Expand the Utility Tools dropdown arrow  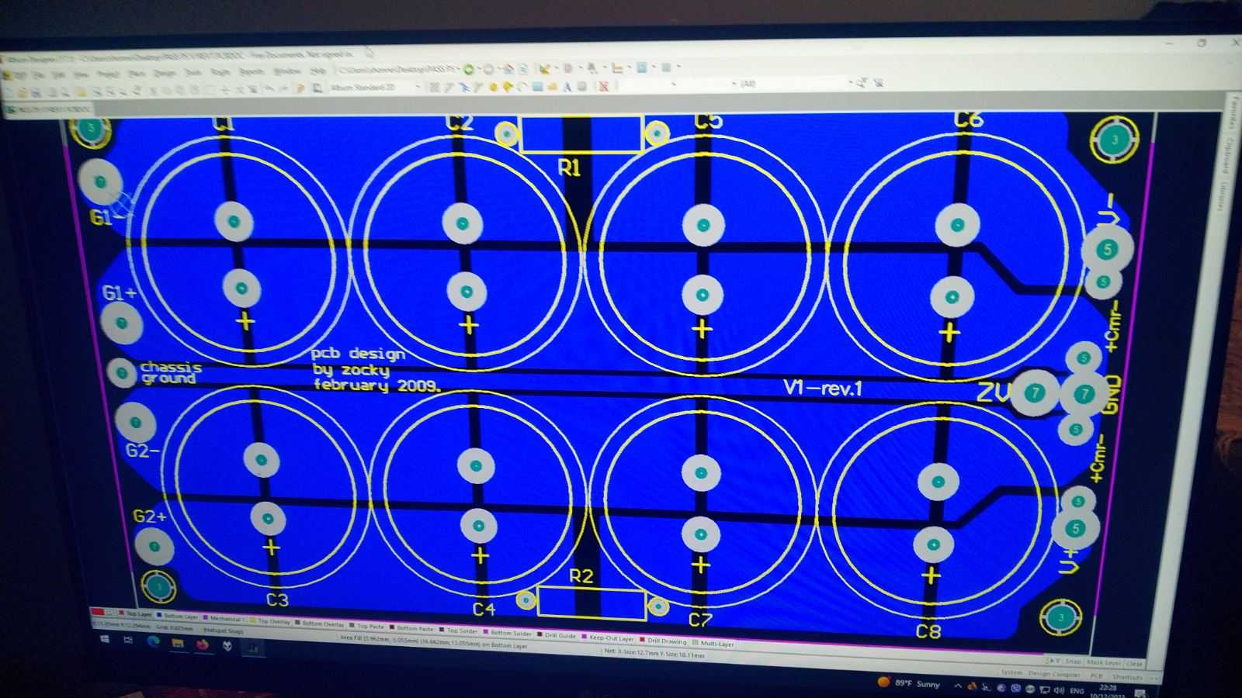point(556,68)
